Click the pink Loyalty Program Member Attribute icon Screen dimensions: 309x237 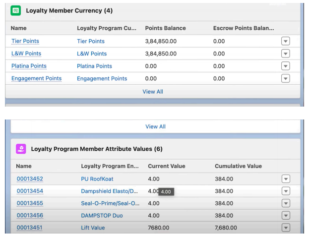(21, 149)
